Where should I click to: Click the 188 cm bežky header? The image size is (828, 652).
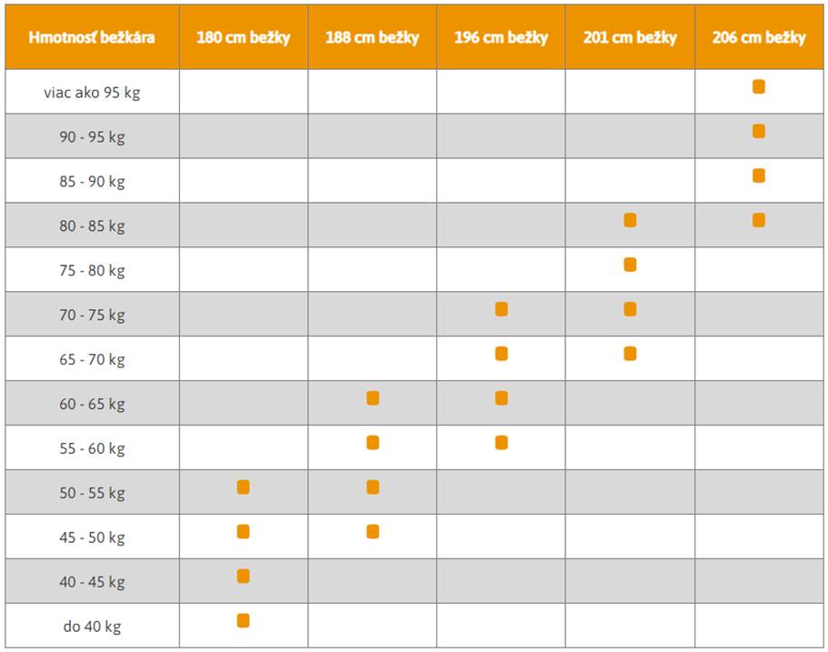coord(373,37)
